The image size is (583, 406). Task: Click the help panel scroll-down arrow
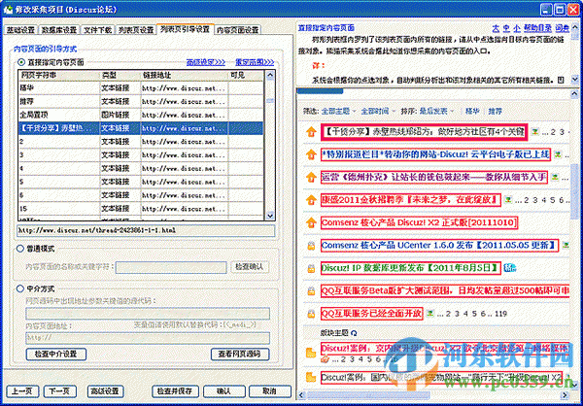[x=575, y=80]
